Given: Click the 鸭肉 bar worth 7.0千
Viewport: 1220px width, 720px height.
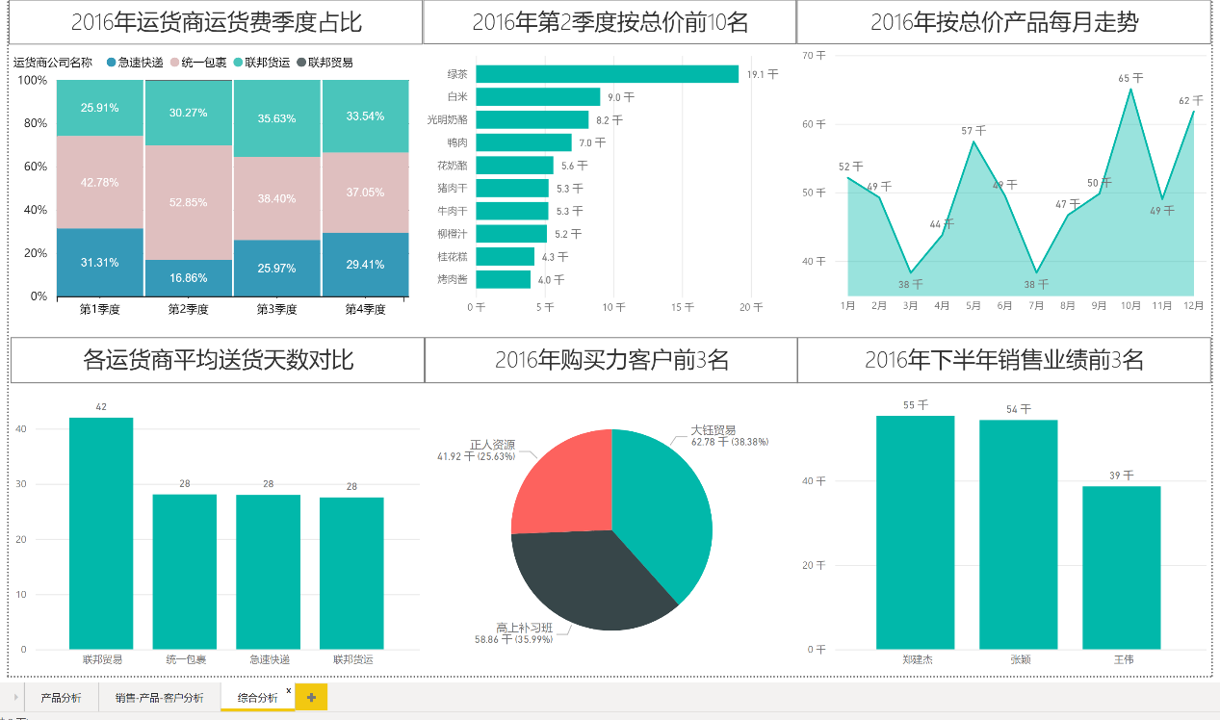Looking at the screenshot, I should 524,142.
